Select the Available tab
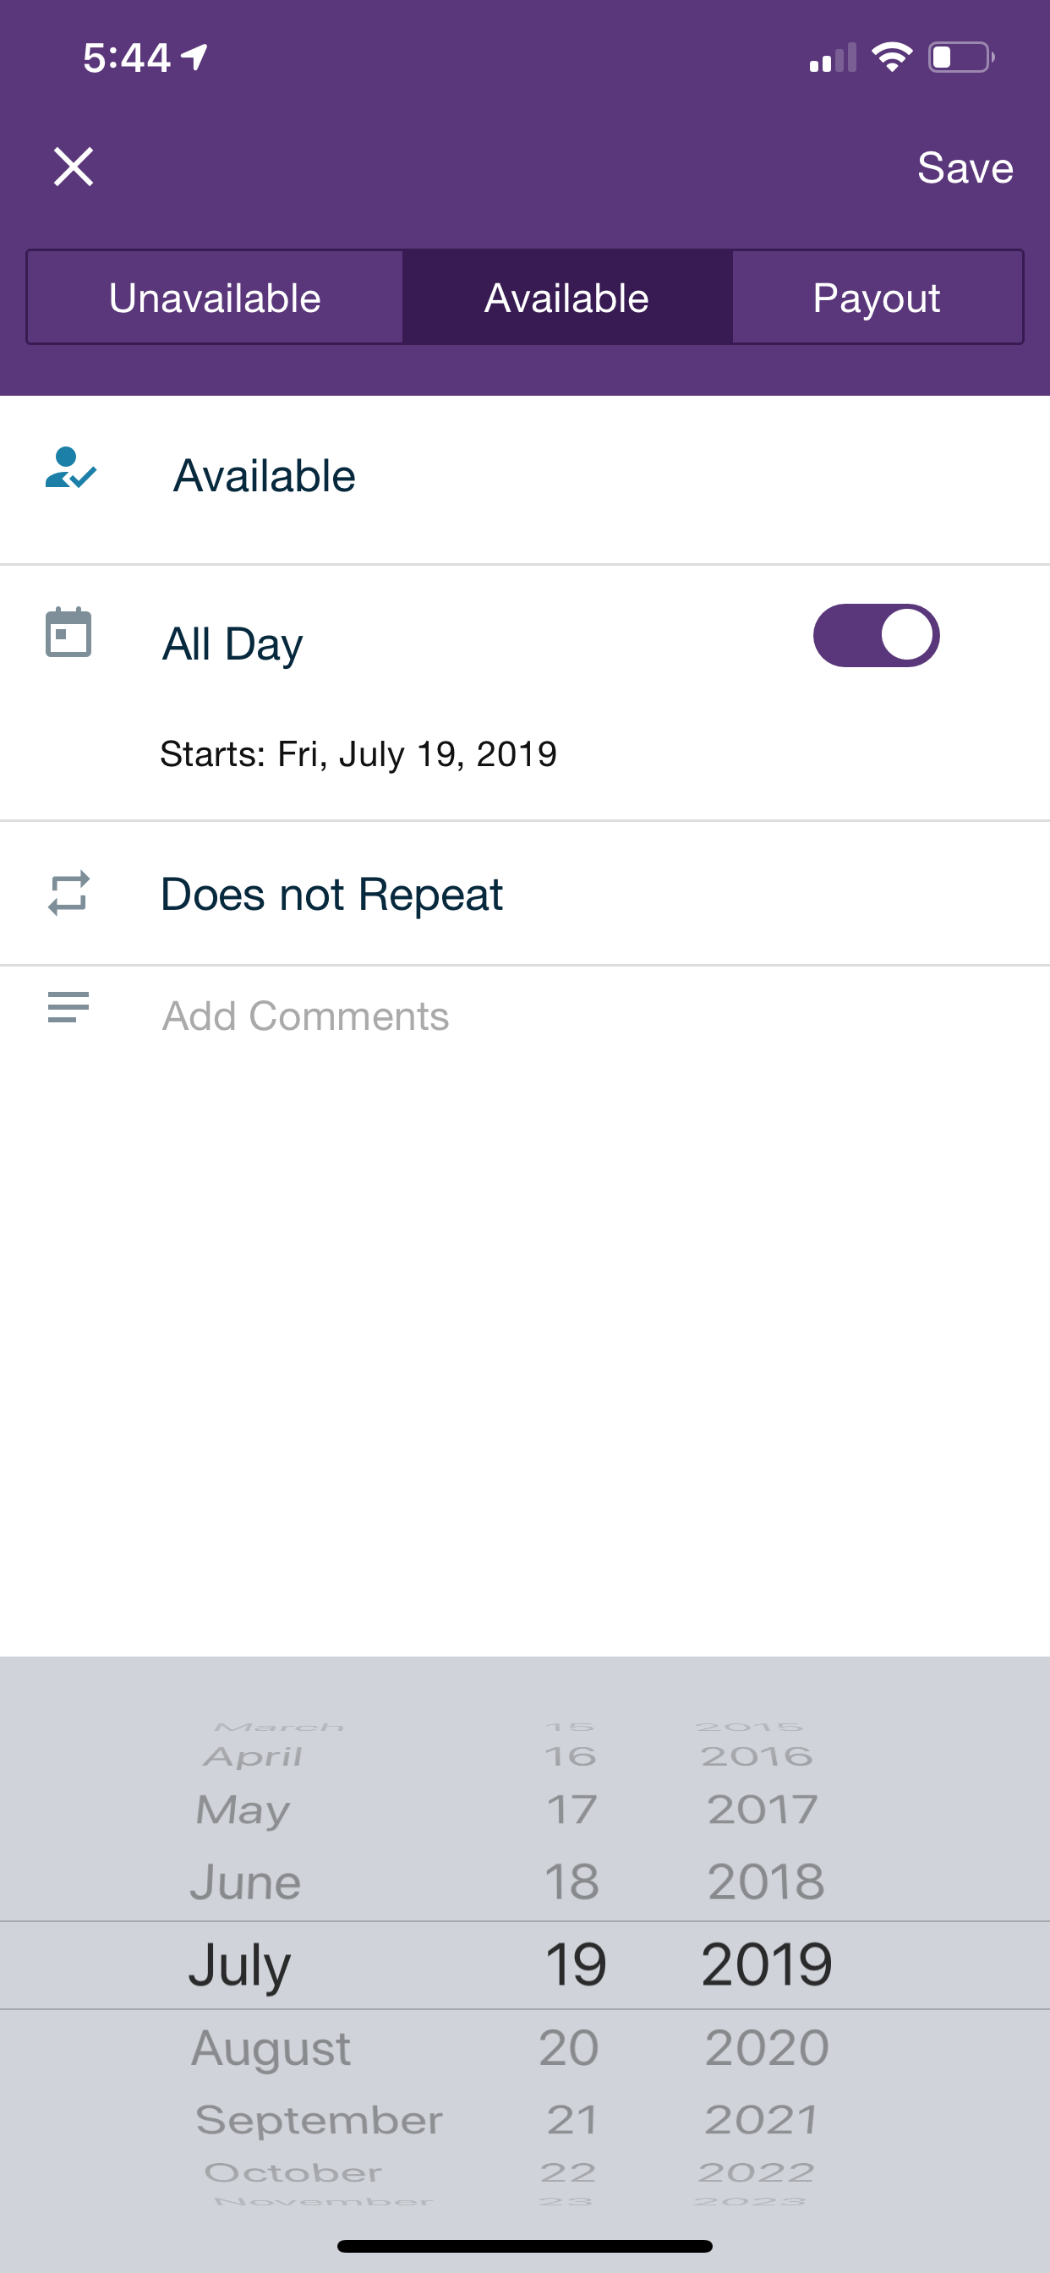 (567, 298)
